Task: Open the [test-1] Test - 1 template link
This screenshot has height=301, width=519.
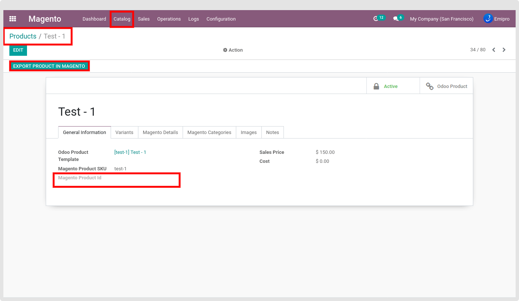Action: tap(130, 152)
